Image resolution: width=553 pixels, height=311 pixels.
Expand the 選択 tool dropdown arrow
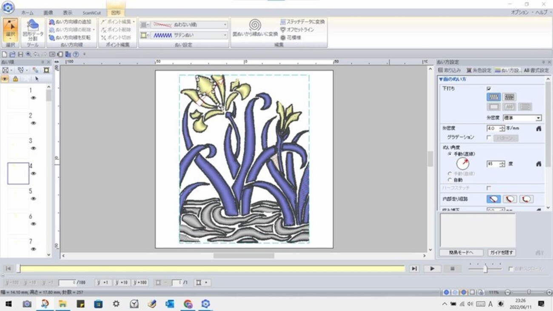pos(10,38)
